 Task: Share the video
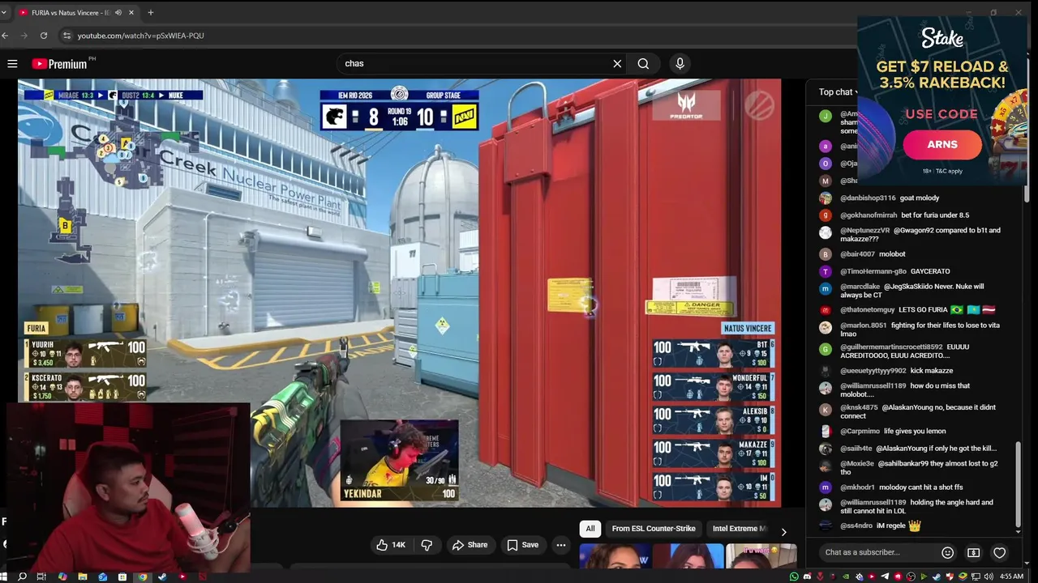[470, 545]
